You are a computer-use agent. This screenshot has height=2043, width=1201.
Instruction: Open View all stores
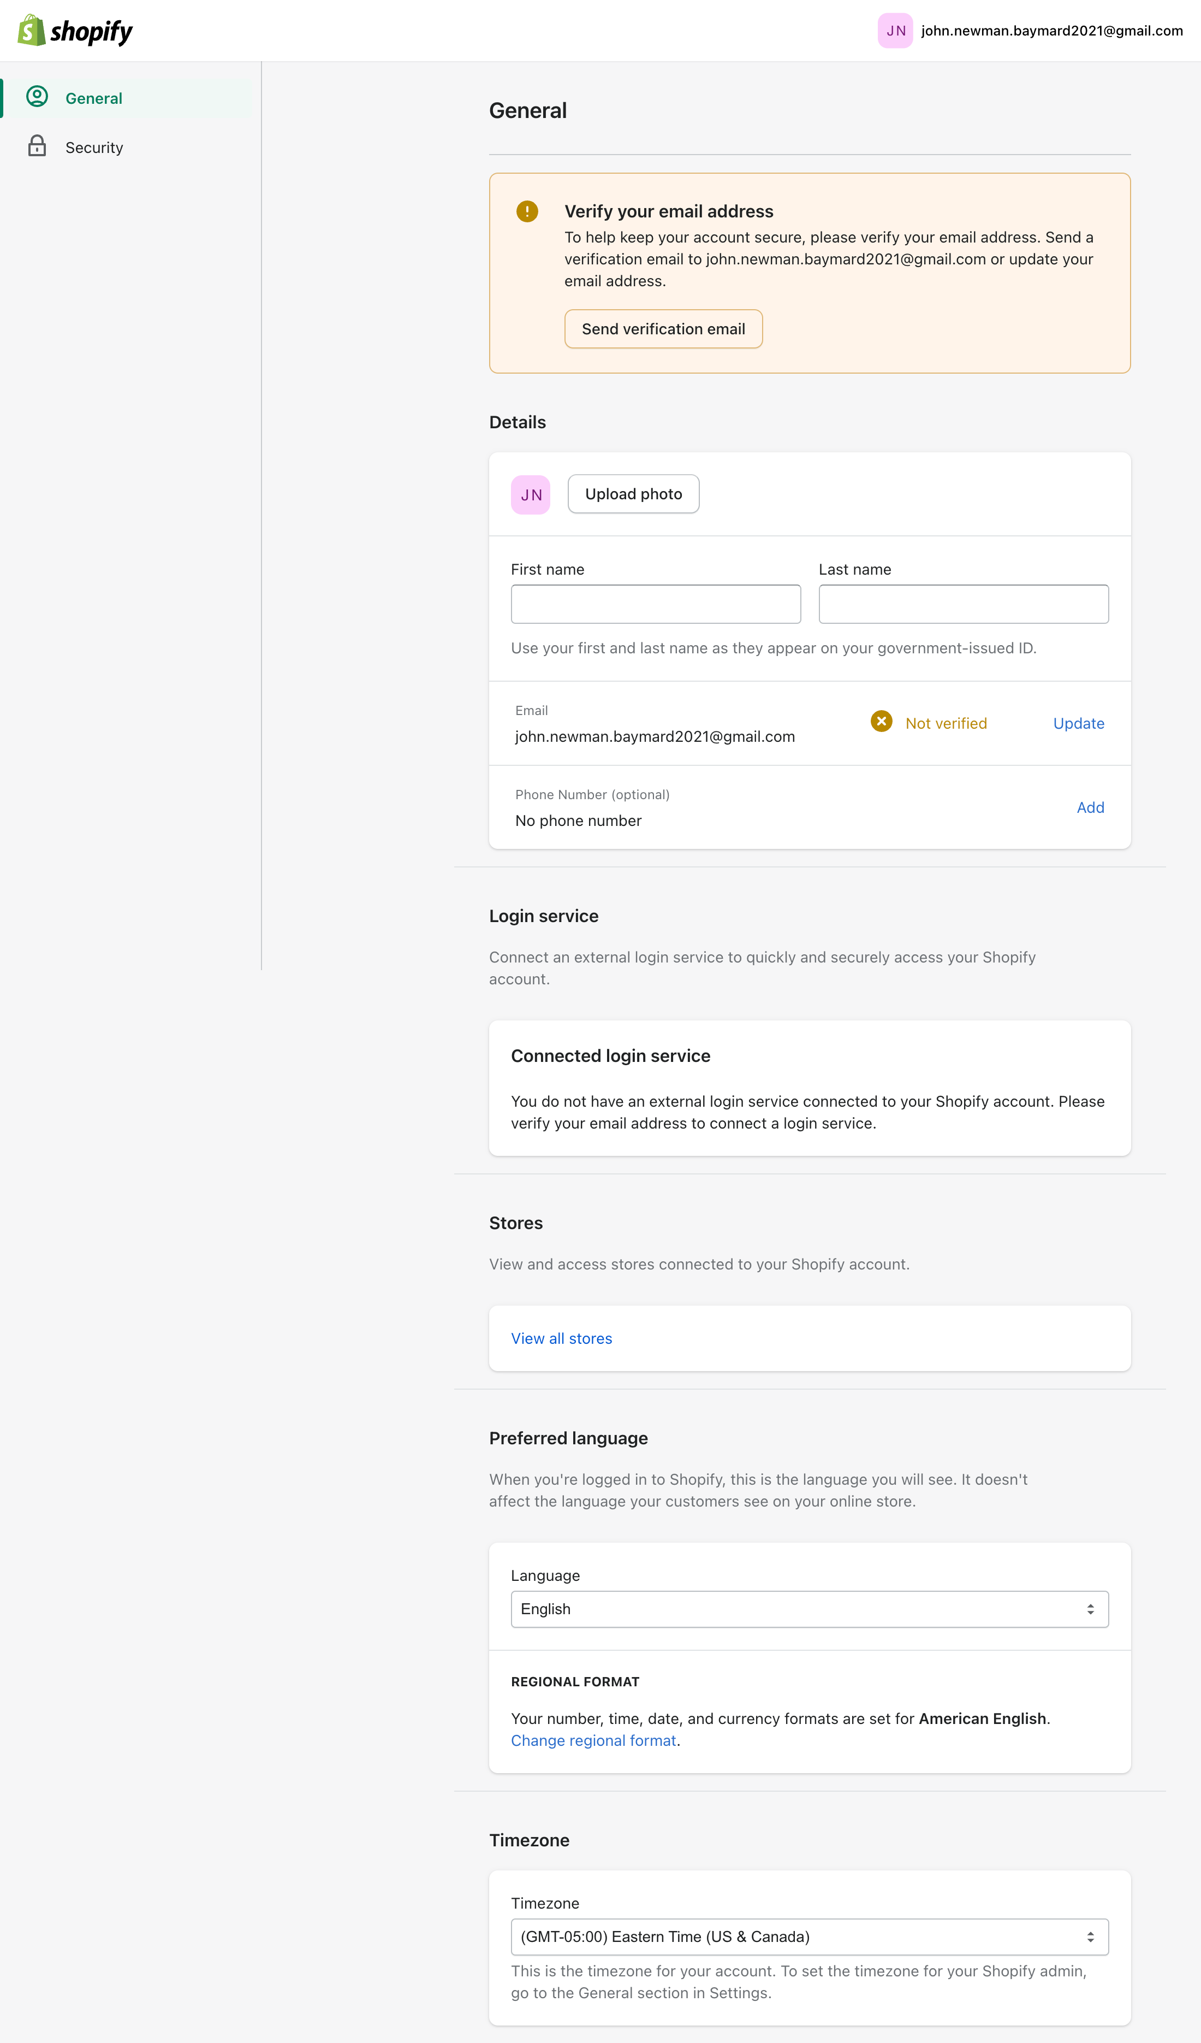[x=562, y=1338]
